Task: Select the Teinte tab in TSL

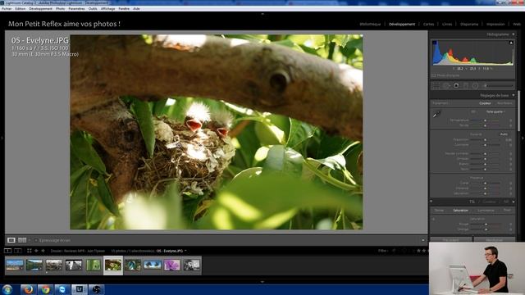Action: click(x=439, y=211)
